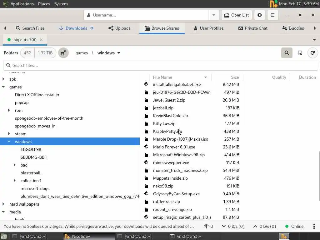
Task: Collapse the games folder
Action: coord(3,87)
